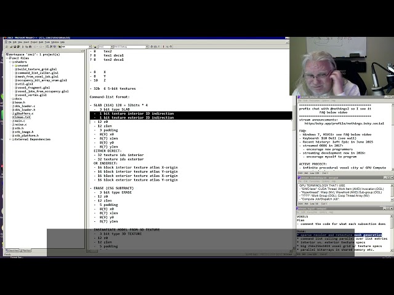This screenshot has height=295, width=394.
Task: Click the Build icon in build toolbar
Action: click(155, 47)
